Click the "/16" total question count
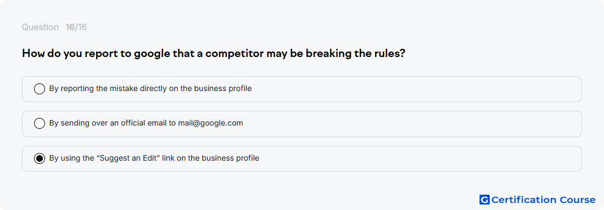604x210 pixels. 81,27
